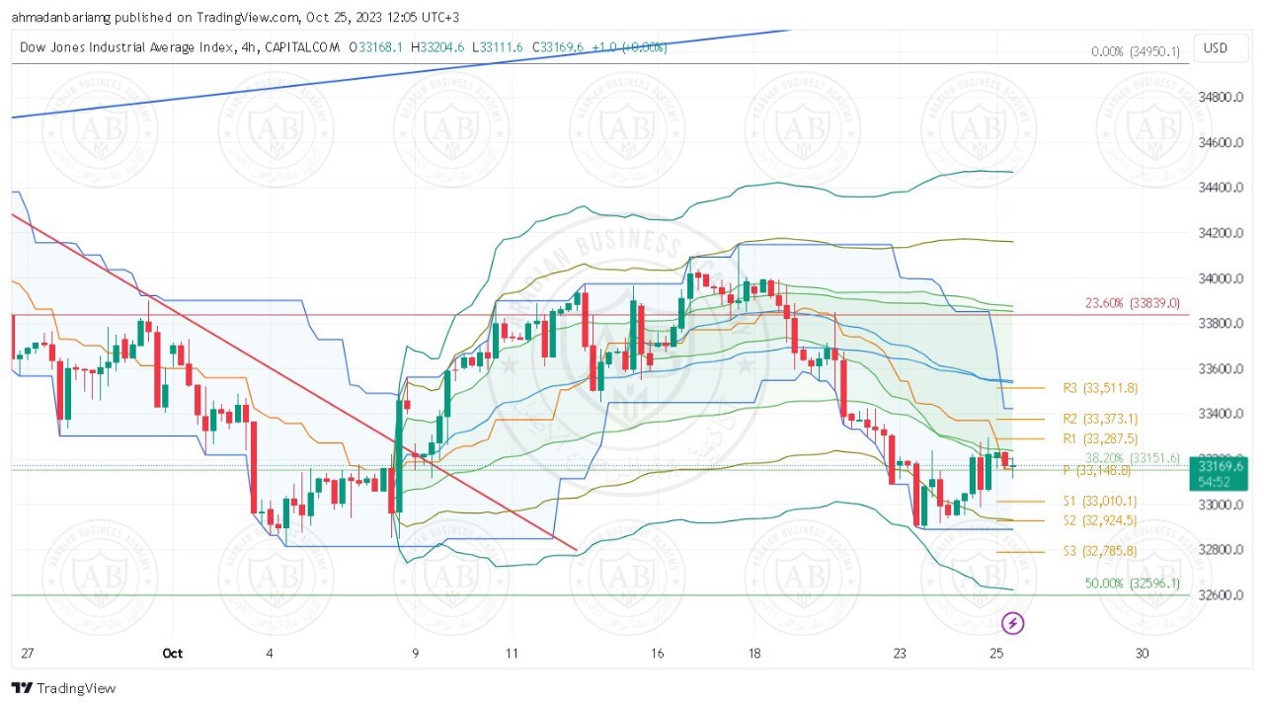Viewport: 1264px width, 707px height.
Task: Click the 11 date on the time axis
Action: point(512,653)
